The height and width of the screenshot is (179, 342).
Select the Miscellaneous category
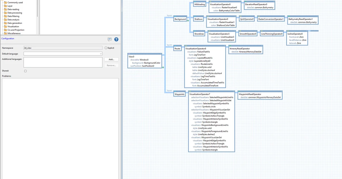14,33
